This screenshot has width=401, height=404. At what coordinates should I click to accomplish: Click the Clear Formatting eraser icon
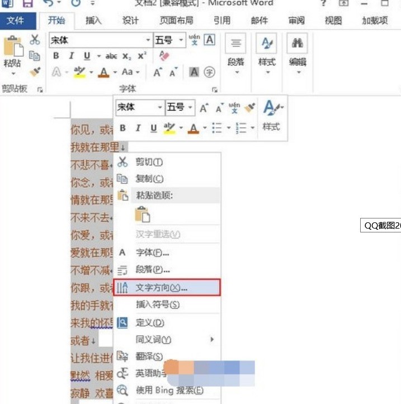[164, 56]
